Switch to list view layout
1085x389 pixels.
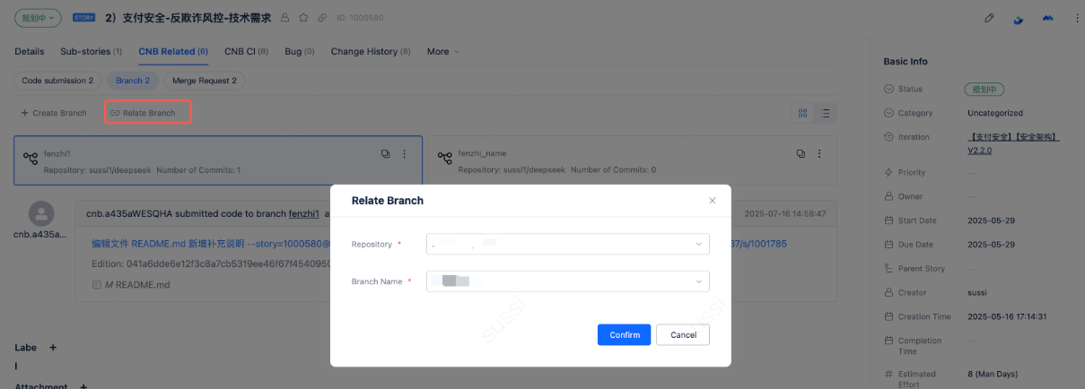pyautogui.click(x=825, y=114)
